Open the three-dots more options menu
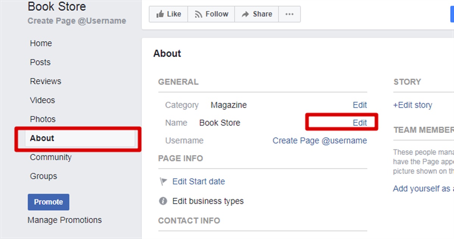Image resolution: width=454 pixels, height=239 pixels. [x=289, y=14]
